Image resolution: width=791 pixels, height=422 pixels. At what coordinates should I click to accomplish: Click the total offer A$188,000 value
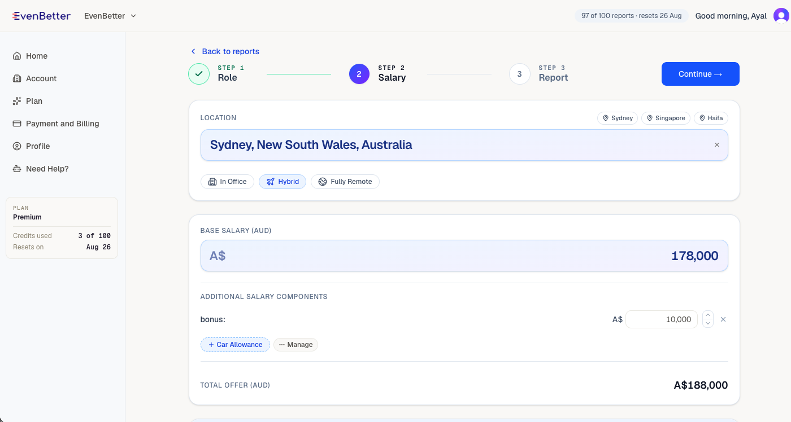point(701,385)
